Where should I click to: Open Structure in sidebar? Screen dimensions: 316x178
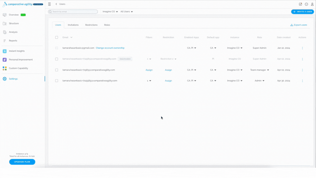[14, 24]
